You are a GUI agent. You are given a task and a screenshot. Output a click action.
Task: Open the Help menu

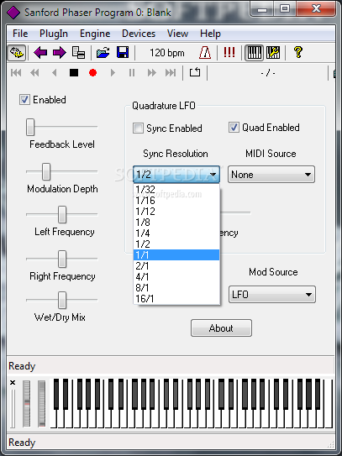pos(210,34)
